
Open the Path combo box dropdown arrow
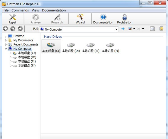tap(116, 29)
